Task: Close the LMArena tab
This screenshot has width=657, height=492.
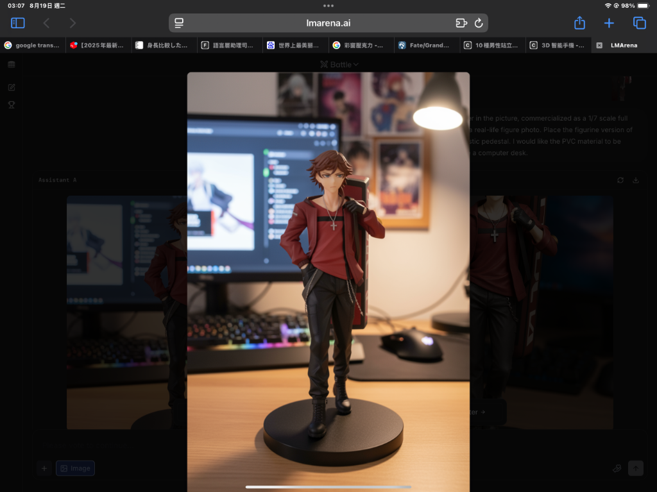Action: [x=600, y=46]
